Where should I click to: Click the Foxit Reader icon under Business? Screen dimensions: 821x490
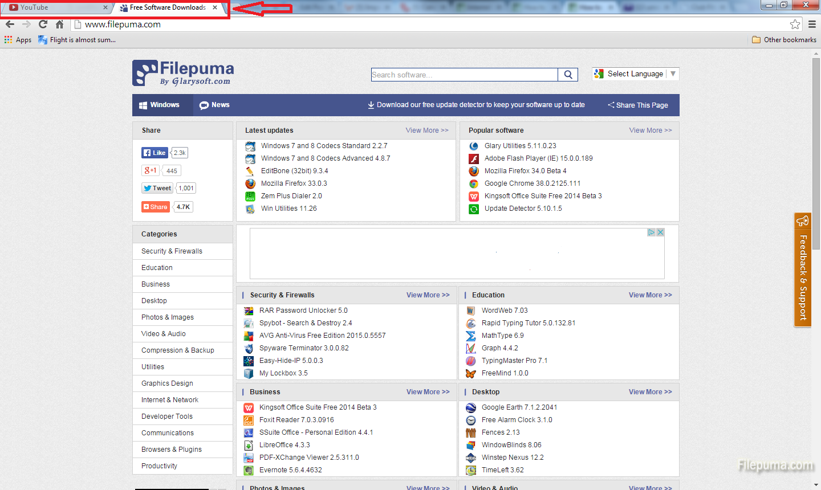tap(248, 419)
